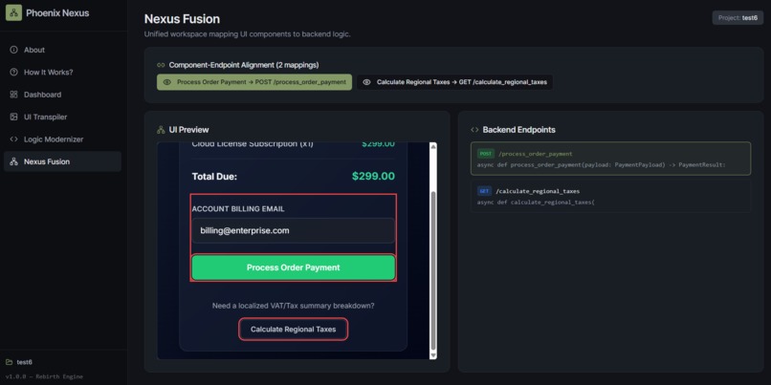This screenshot has width=771, height=385.
Task: Open the UI Transpiler tool
Action: click(x=62, y=117)
